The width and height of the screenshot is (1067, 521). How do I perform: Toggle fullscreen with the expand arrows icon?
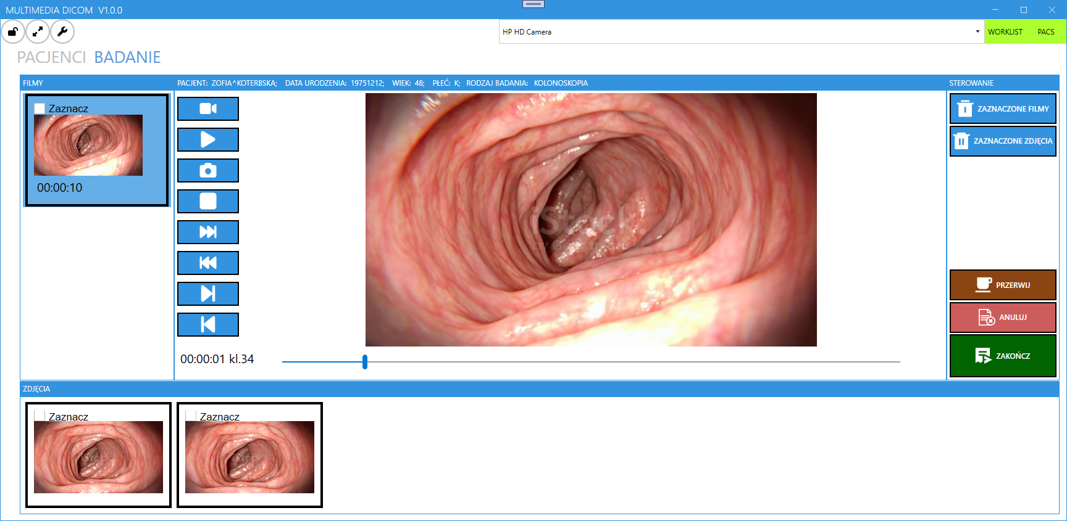(x=38, y=31)
